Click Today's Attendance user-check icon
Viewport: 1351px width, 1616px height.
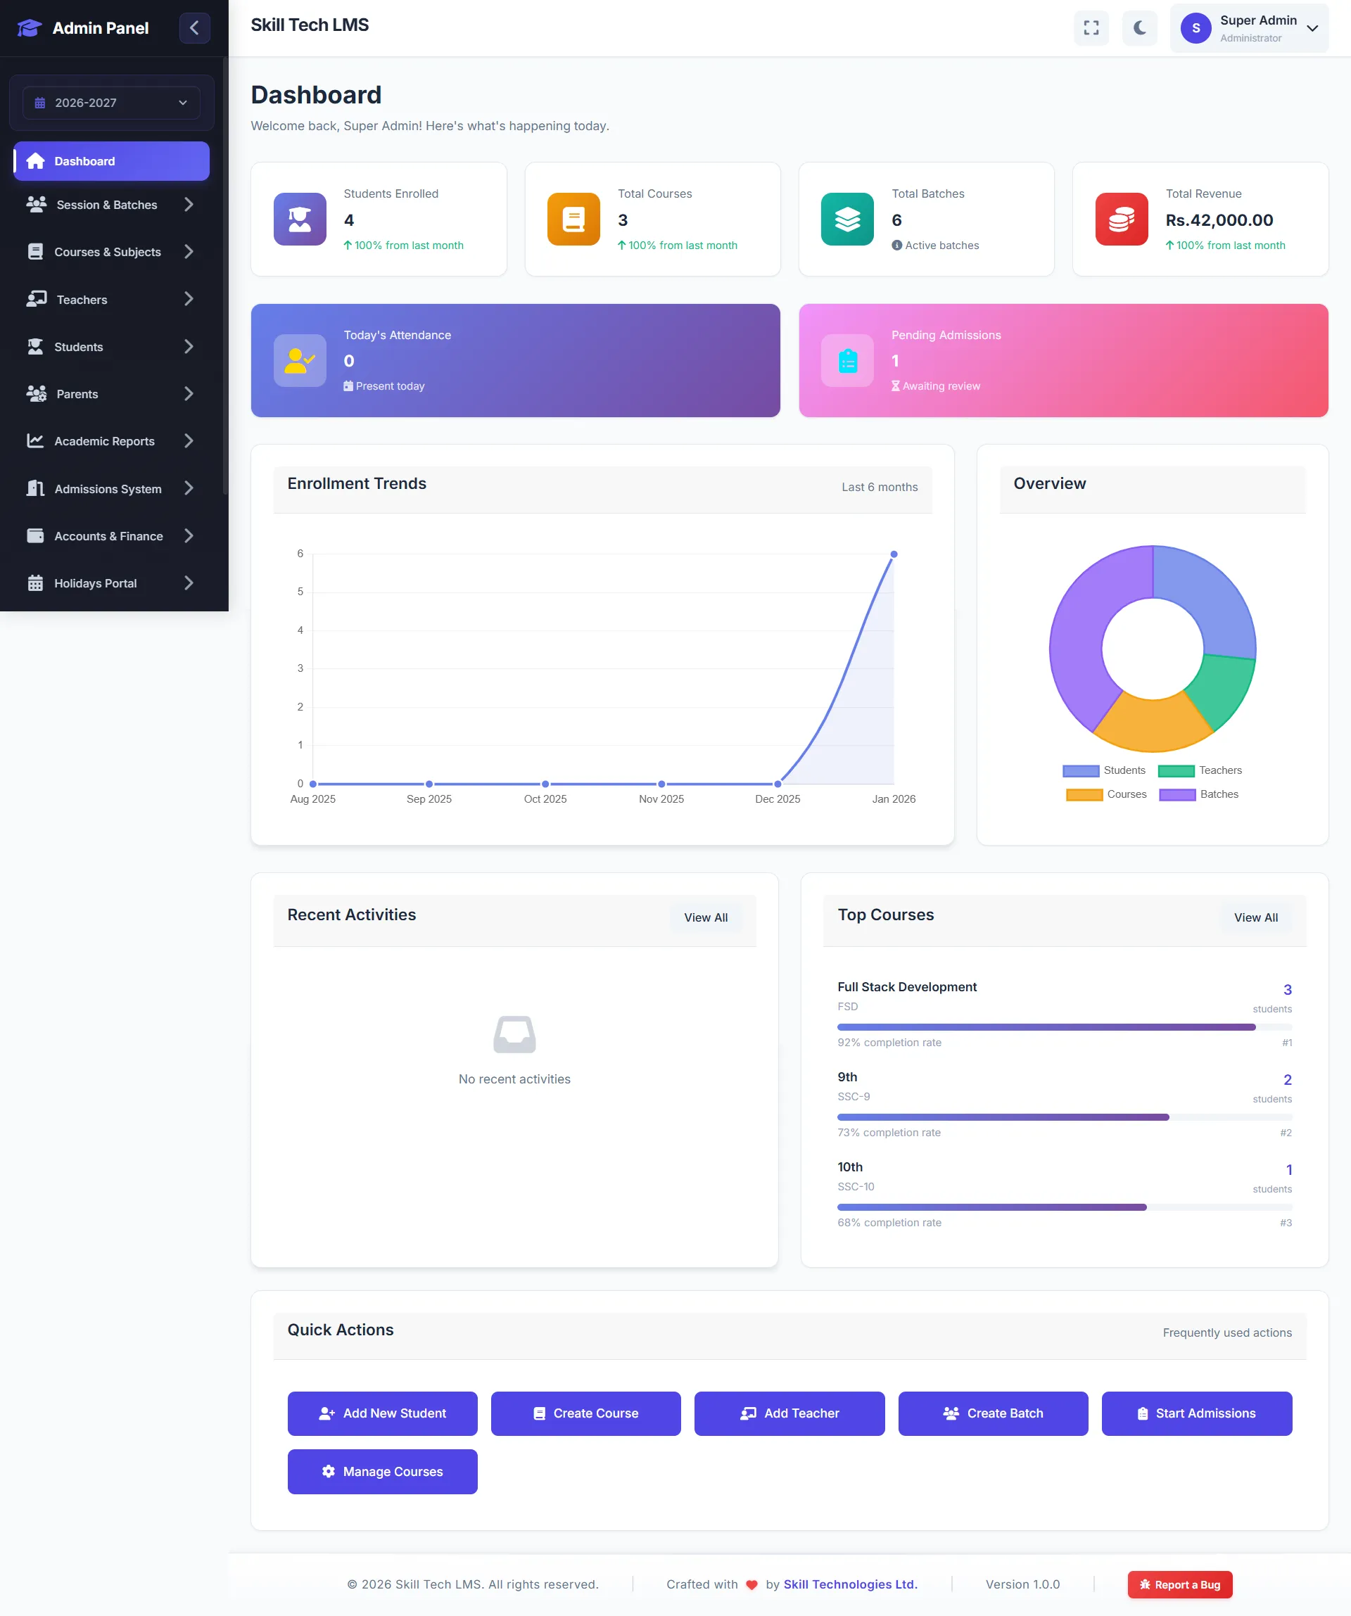click(x=300, y=361)
